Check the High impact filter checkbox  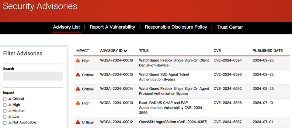tap(5, 105)
